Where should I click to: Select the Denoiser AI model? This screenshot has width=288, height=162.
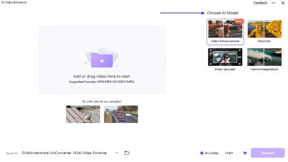[x=265, y=32]
